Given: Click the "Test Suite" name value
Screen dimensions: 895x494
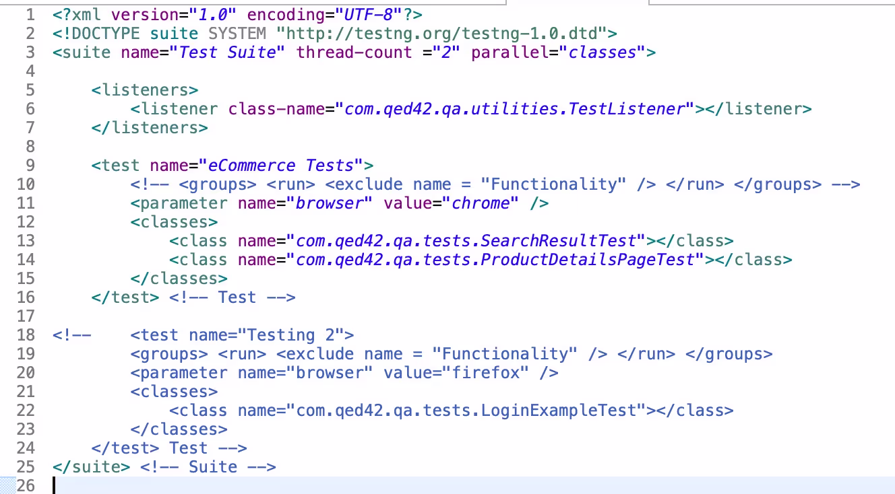Looking at the screenshot, I should pos(228,52).
